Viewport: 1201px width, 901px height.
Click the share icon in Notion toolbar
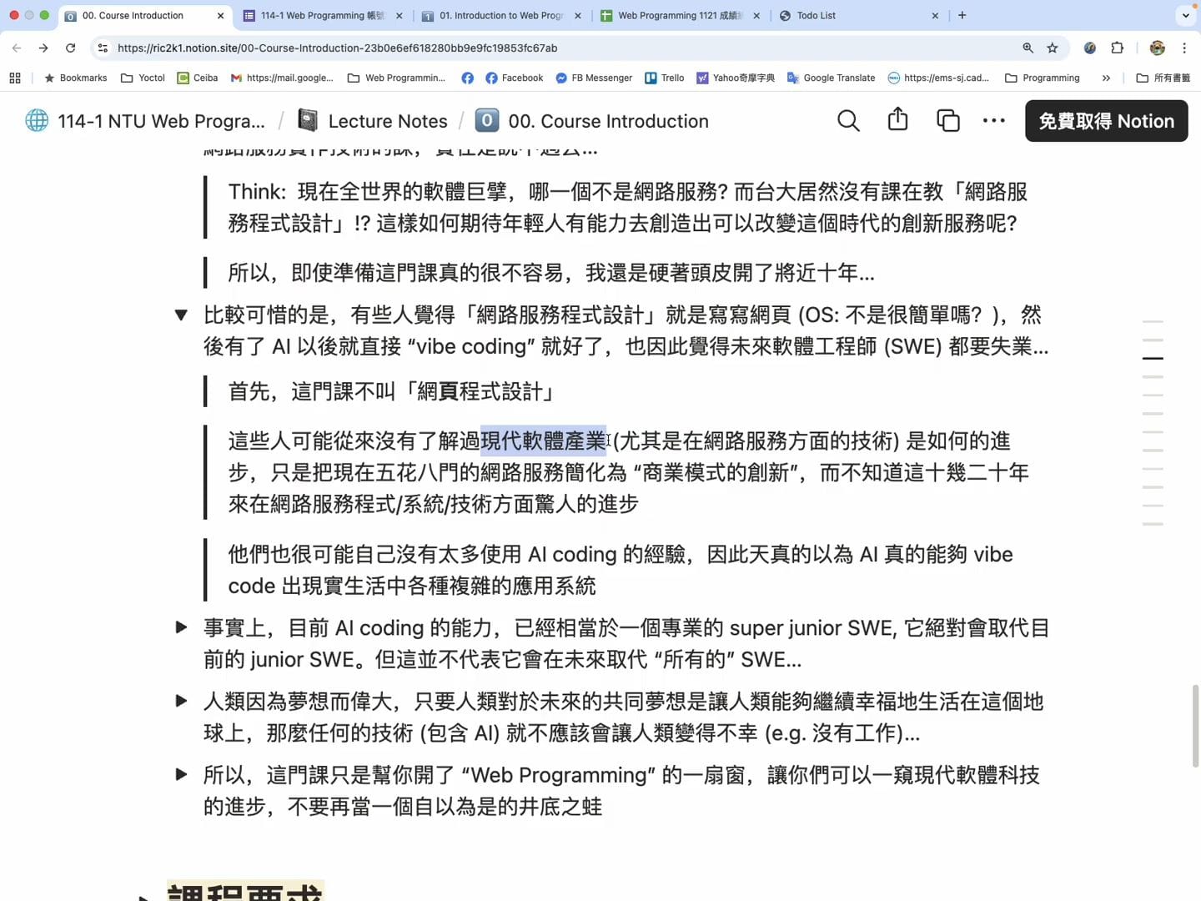897,120
